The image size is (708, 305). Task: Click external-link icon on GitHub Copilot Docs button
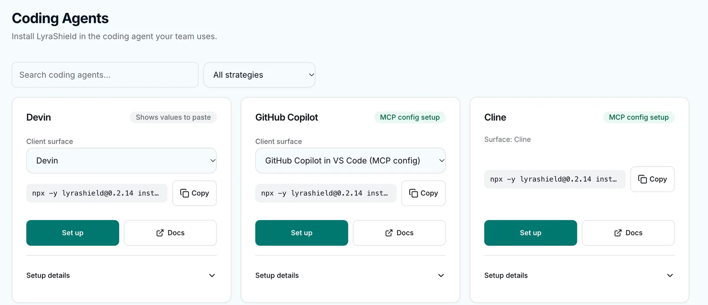tap(389, 233)
